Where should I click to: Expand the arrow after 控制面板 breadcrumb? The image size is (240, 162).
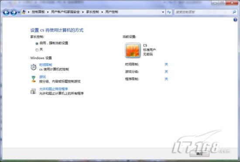[x=48, y=12]
